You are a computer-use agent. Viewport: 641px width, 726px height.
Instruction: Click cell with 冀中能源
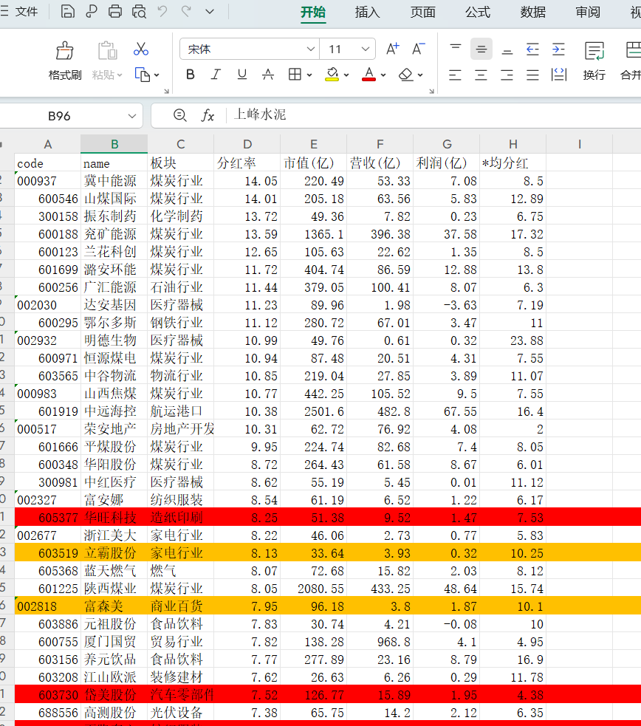click(114, 180)
